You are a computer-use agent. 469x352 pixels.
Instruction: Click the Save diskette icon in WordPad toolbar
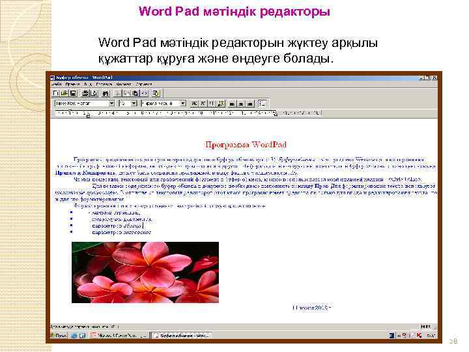[73, 93]
